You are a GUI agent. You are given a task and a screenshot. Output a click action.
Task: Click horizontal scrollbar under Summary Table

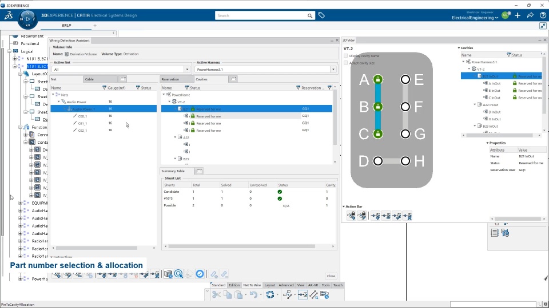tap(241, 246)
